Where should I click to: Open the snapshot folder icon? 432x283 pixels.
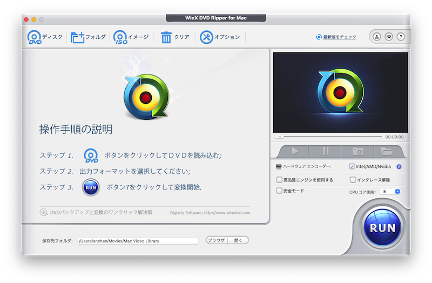click(387, 151)
